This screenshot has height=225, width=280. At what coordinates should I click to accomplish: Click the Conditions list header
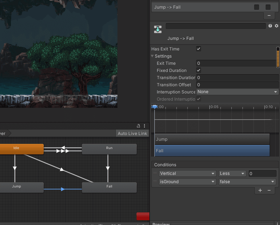pyautogui.click(x=215, y=165)
